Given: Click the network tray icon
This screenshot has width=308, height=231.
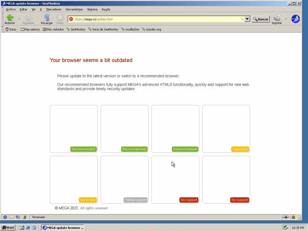Looking at the screenshot, I should (286, 228).
